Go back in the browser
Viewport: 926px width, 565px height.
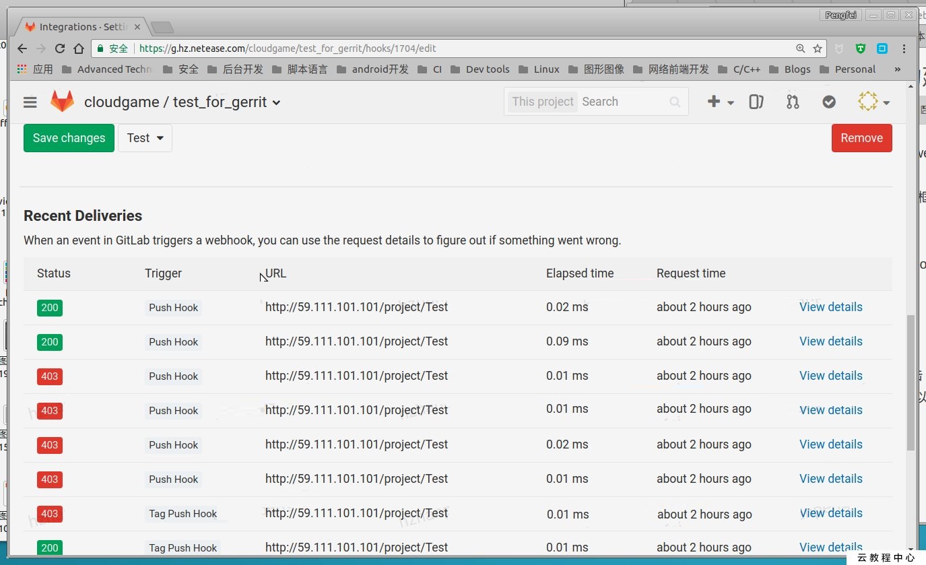[x=22, y=48]
